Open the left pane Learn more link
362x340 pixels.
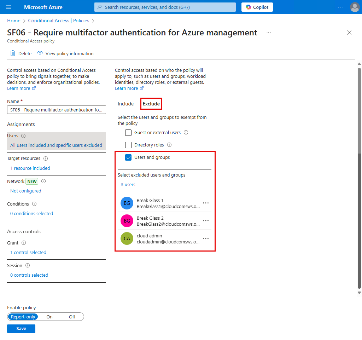[21, 88]
